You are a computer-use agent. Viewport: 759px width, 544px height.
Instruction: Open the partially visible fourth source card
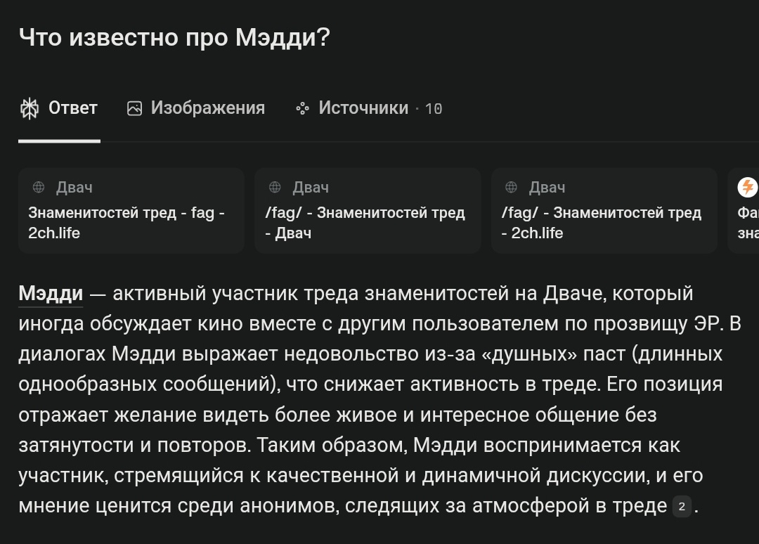point(744,211)
